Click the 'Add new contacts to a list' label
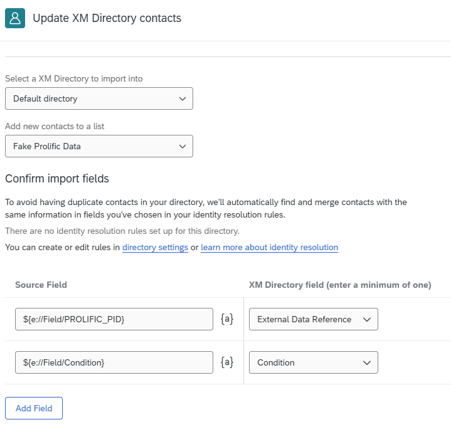This screenshot has width=451, height=432. [x=55, y=126]
